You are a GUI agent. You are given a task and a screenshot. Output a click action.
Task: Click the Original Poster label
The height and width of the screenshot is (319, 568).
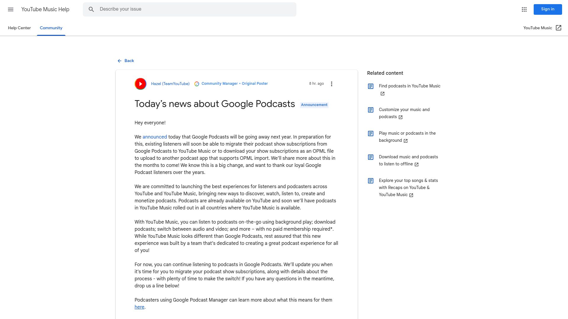255,84
